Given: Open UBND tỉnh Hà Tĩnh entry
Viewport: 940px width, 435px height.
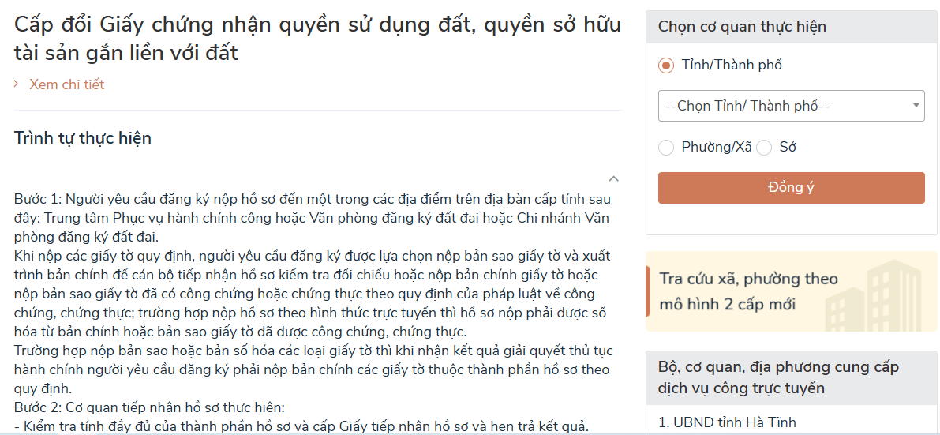Looking at the screenshot, I should click(x=727, y=422).
